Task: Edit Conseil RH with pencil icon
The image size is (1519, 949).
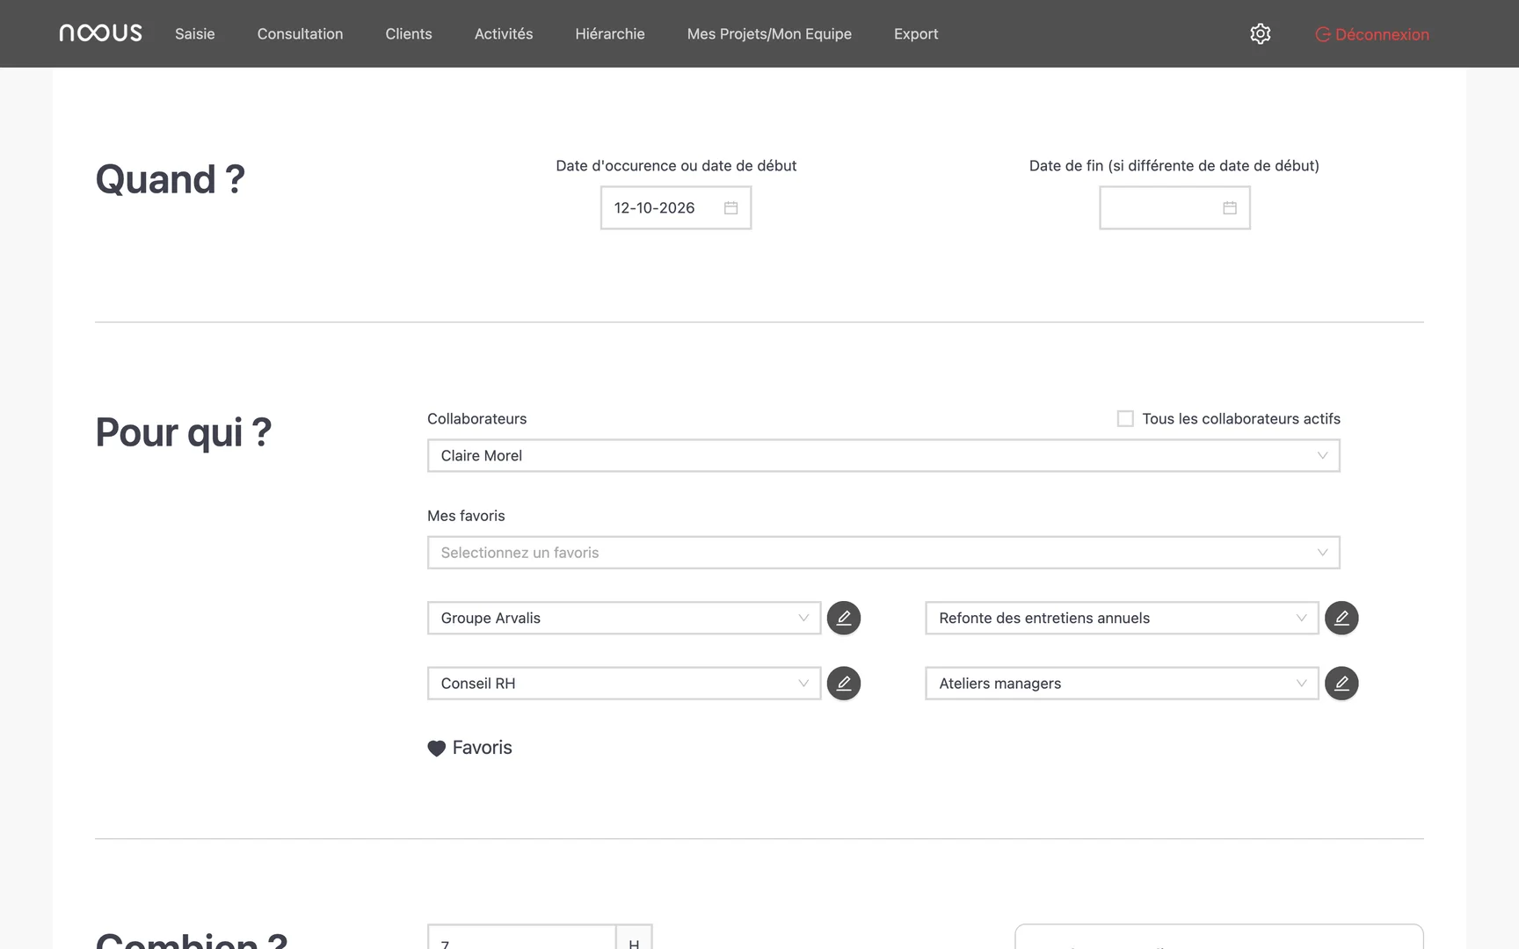Action: point(844,684)
